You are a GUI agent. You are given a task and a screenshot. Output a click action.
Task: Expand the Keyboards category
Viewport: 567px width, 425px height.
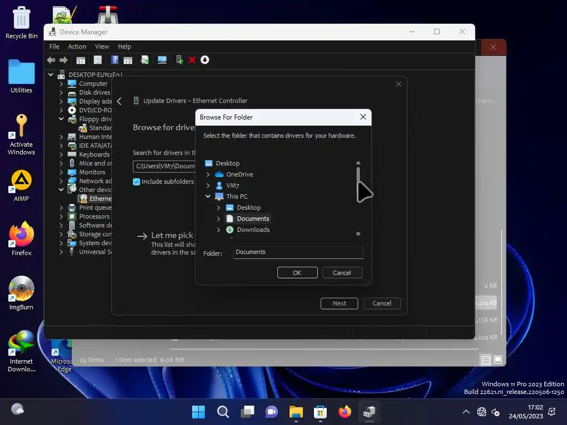(x=61, y=154)
